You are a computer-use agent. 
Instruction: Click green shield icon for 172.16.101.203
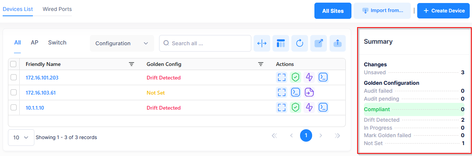click(x=295, y=78)
